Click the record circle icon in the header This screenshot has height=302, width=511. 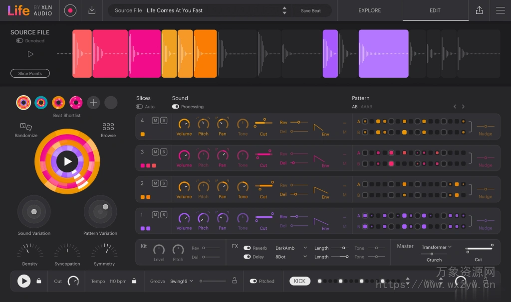pyautogui.click(x=70, y=10)
